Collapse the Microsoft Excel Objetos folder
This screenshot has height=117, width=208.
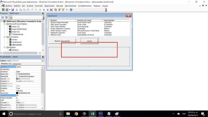point(4,24)
